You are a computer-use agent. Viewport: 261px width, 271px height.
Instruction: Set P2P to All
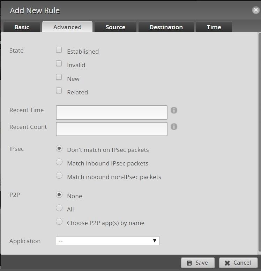tap(59, 208)
